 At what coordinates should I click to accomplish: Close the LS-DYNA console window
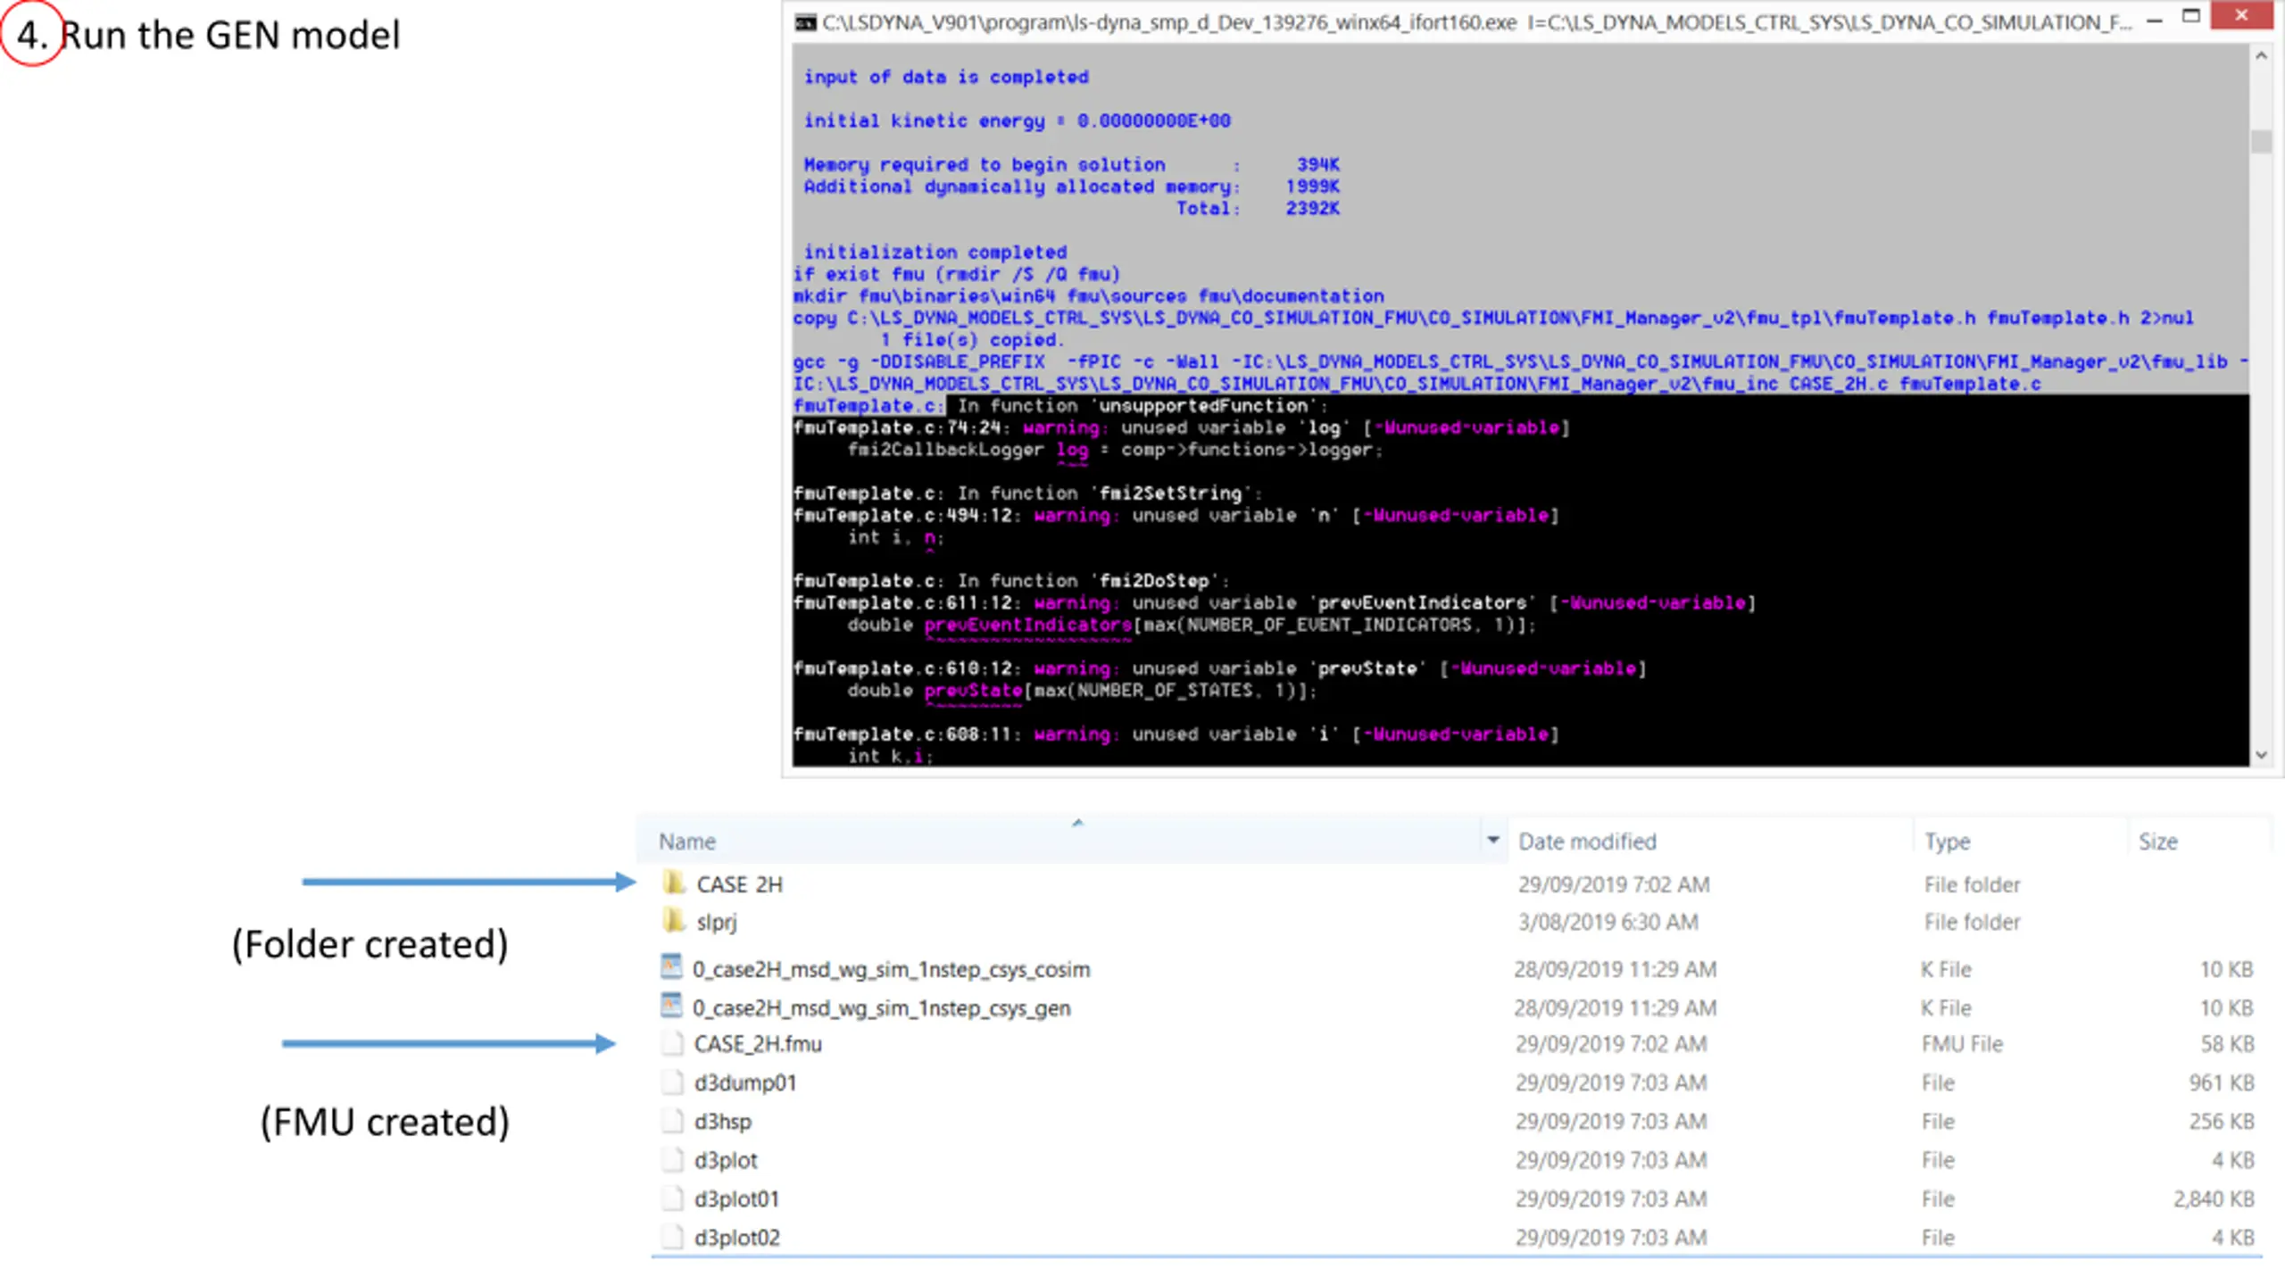pyautogui.click(x=2241, y=16)
